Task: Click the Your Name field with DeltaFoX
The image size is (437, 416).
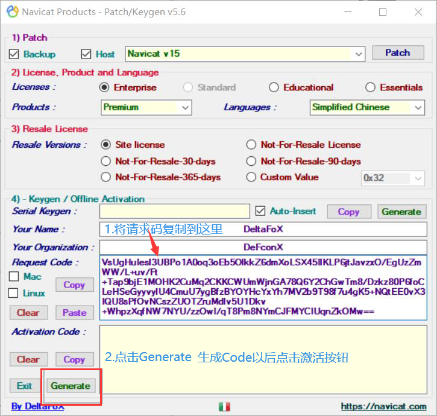Action: [x=263, y=229]
